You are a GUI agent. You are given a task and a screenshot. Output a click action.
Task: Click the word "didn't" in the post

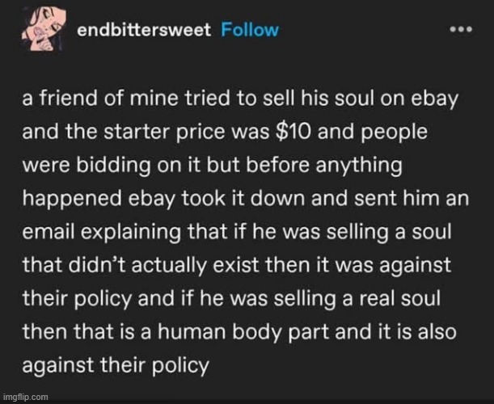tap(97, 264)
